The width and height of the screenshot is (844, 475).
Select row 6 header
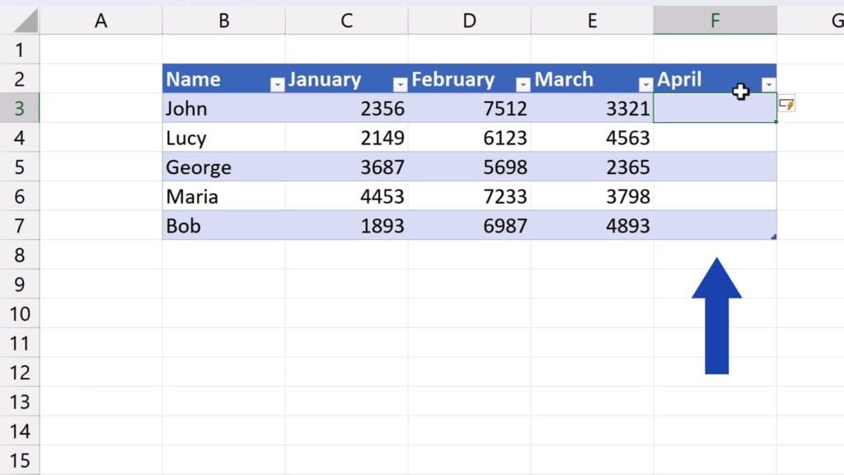(20, 196)
